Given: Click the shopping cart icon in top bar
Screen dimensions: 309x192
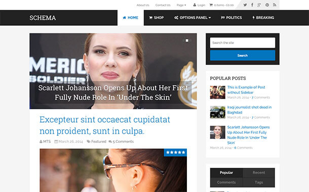Looking at the screenshot, I should point(211,5).
